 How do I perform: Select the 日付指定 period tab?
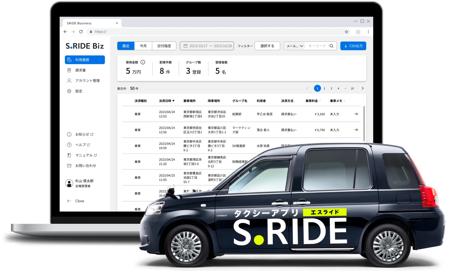(x=164, y=46)
